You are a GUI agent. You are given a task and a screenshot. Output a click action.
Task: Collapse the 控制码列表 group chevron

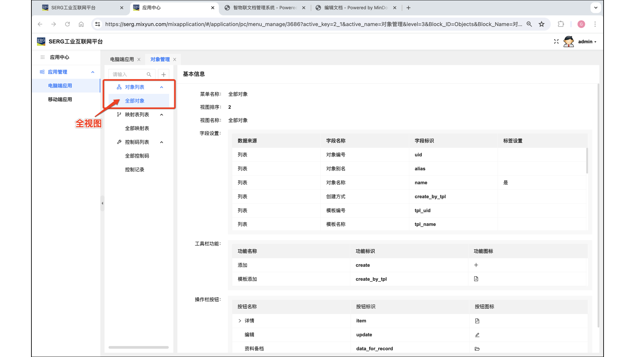161,142
